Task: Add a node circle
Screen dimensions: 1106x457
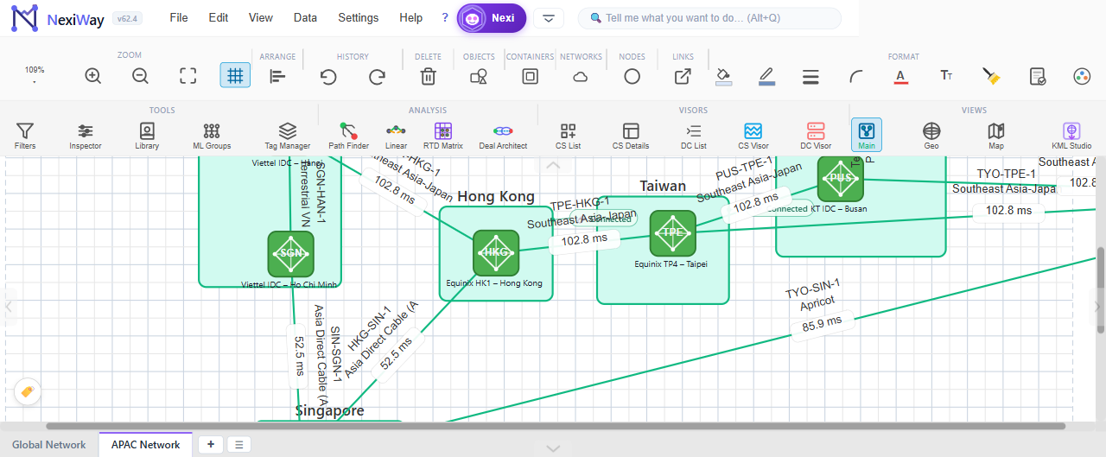Action: tap(632, 76)
